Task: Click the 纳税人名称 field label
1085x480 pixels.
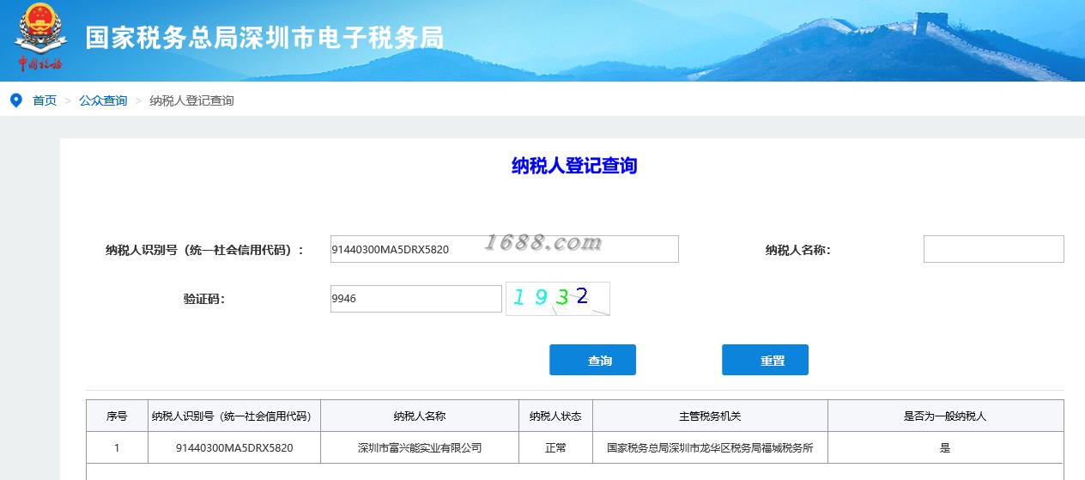Action: [x=797, y=250]
